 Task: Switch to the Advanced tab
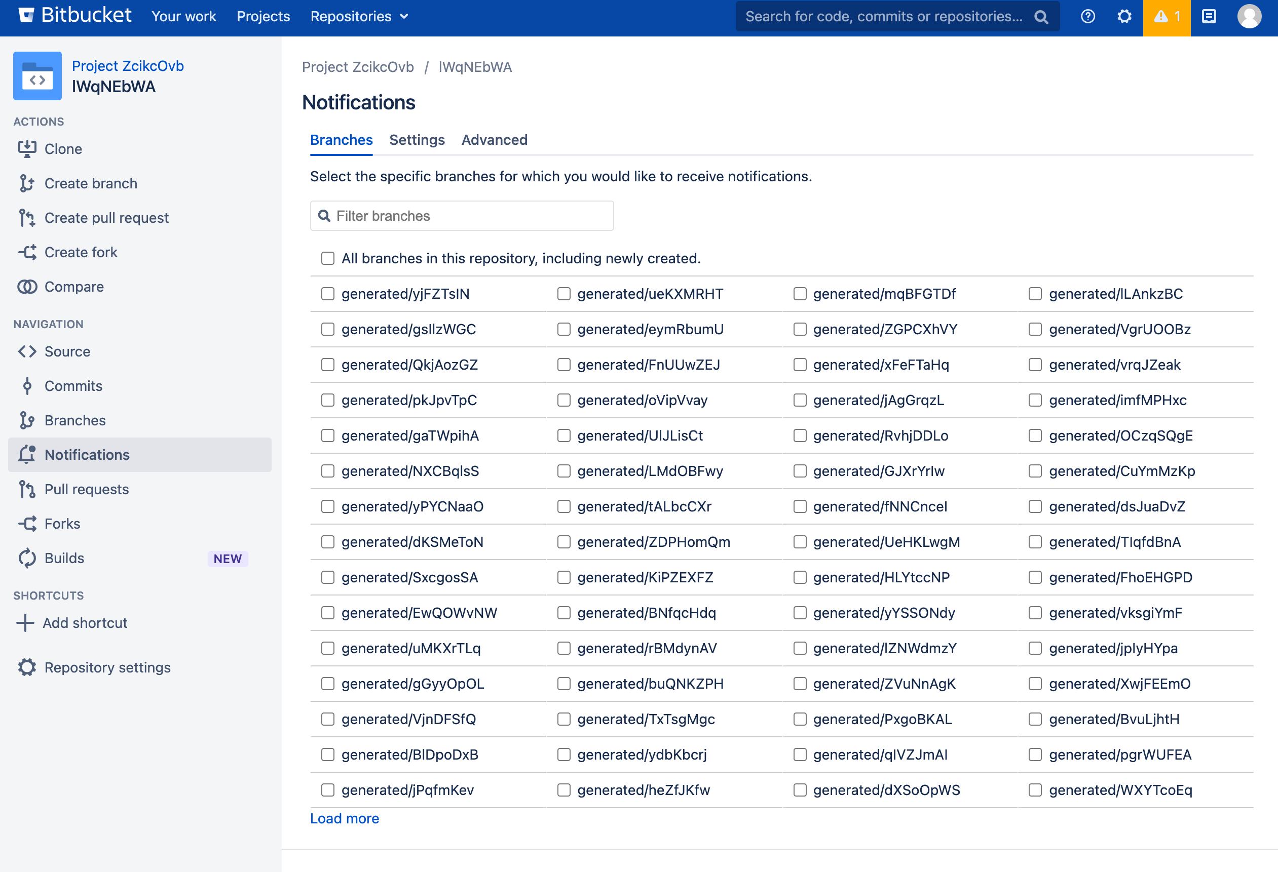tap(494, 140)
